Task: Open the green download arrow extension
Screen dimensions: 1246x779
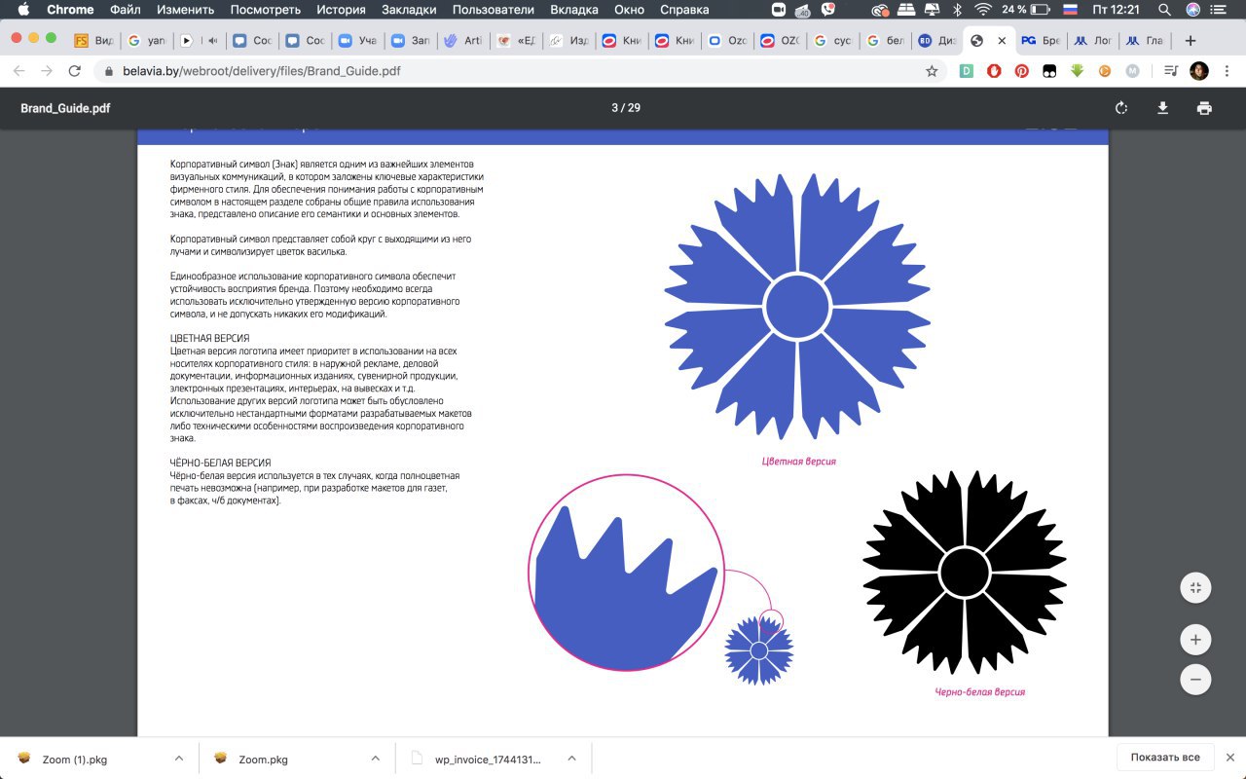Action: coord(1078,71)
